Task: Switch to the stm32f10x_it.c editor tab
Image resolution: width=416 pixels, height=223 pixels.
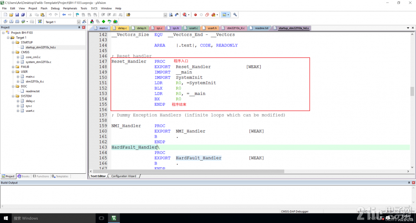Action: tap(233, 28)
